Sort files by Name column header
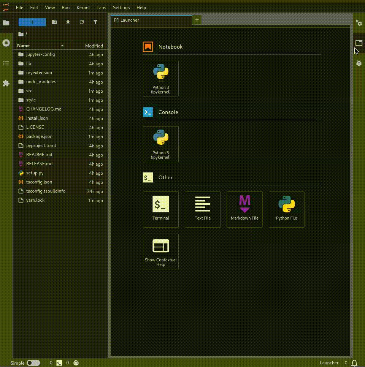 tap(41, 46)
